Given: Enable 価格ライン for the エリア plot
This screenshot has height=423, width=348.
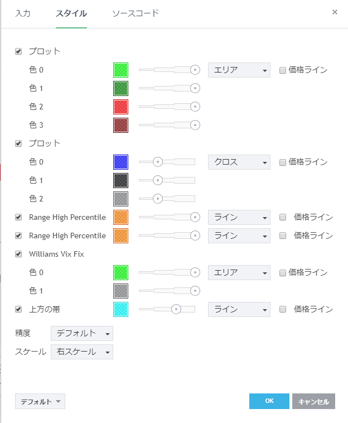Looking at the screenshot, I should tap(283, 70).
